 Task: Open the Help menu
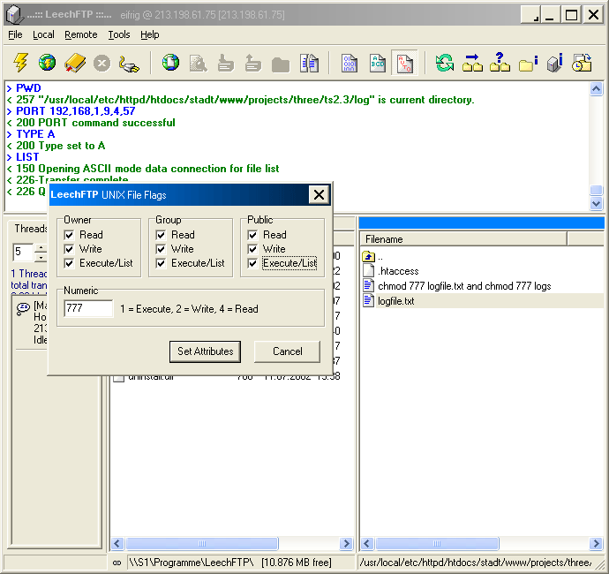click(150, 35)
